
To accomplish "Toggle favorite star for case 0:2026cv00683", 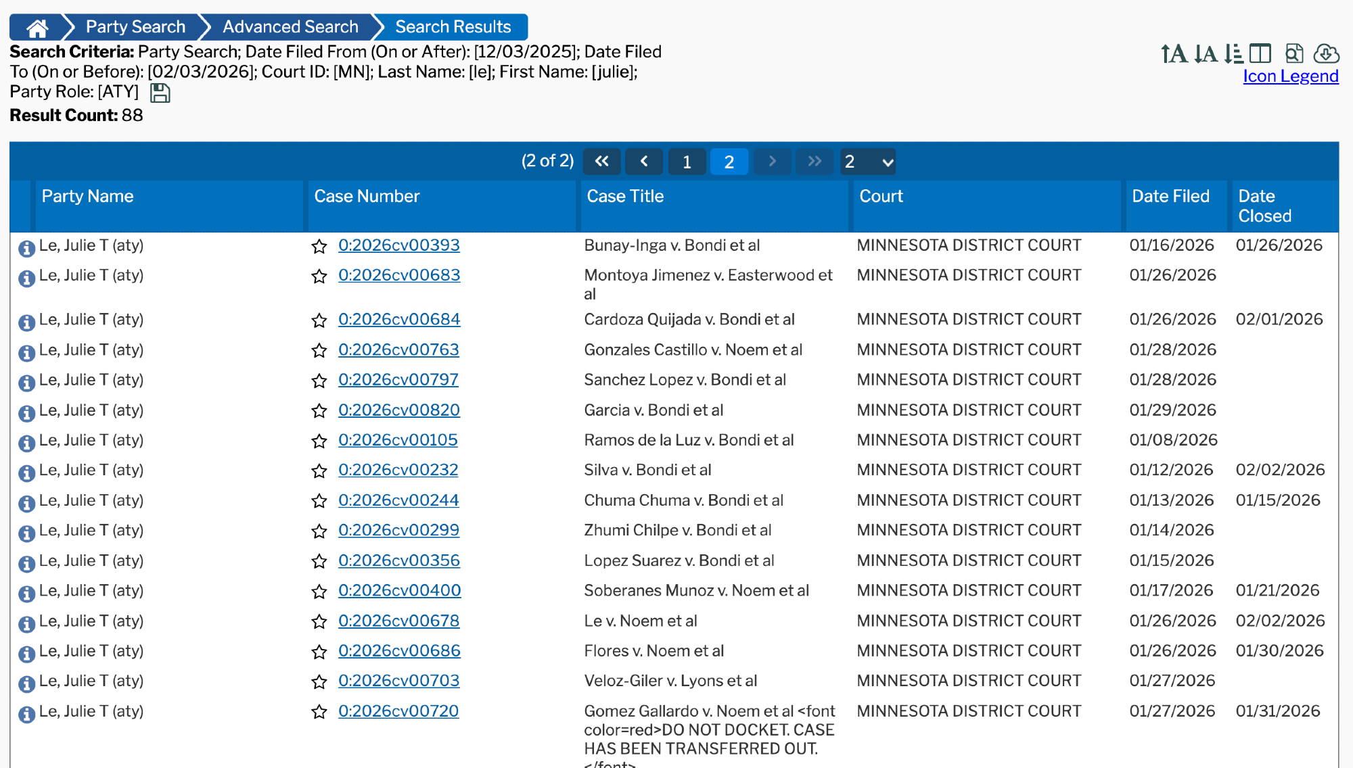I will click(x=319, y=277).
